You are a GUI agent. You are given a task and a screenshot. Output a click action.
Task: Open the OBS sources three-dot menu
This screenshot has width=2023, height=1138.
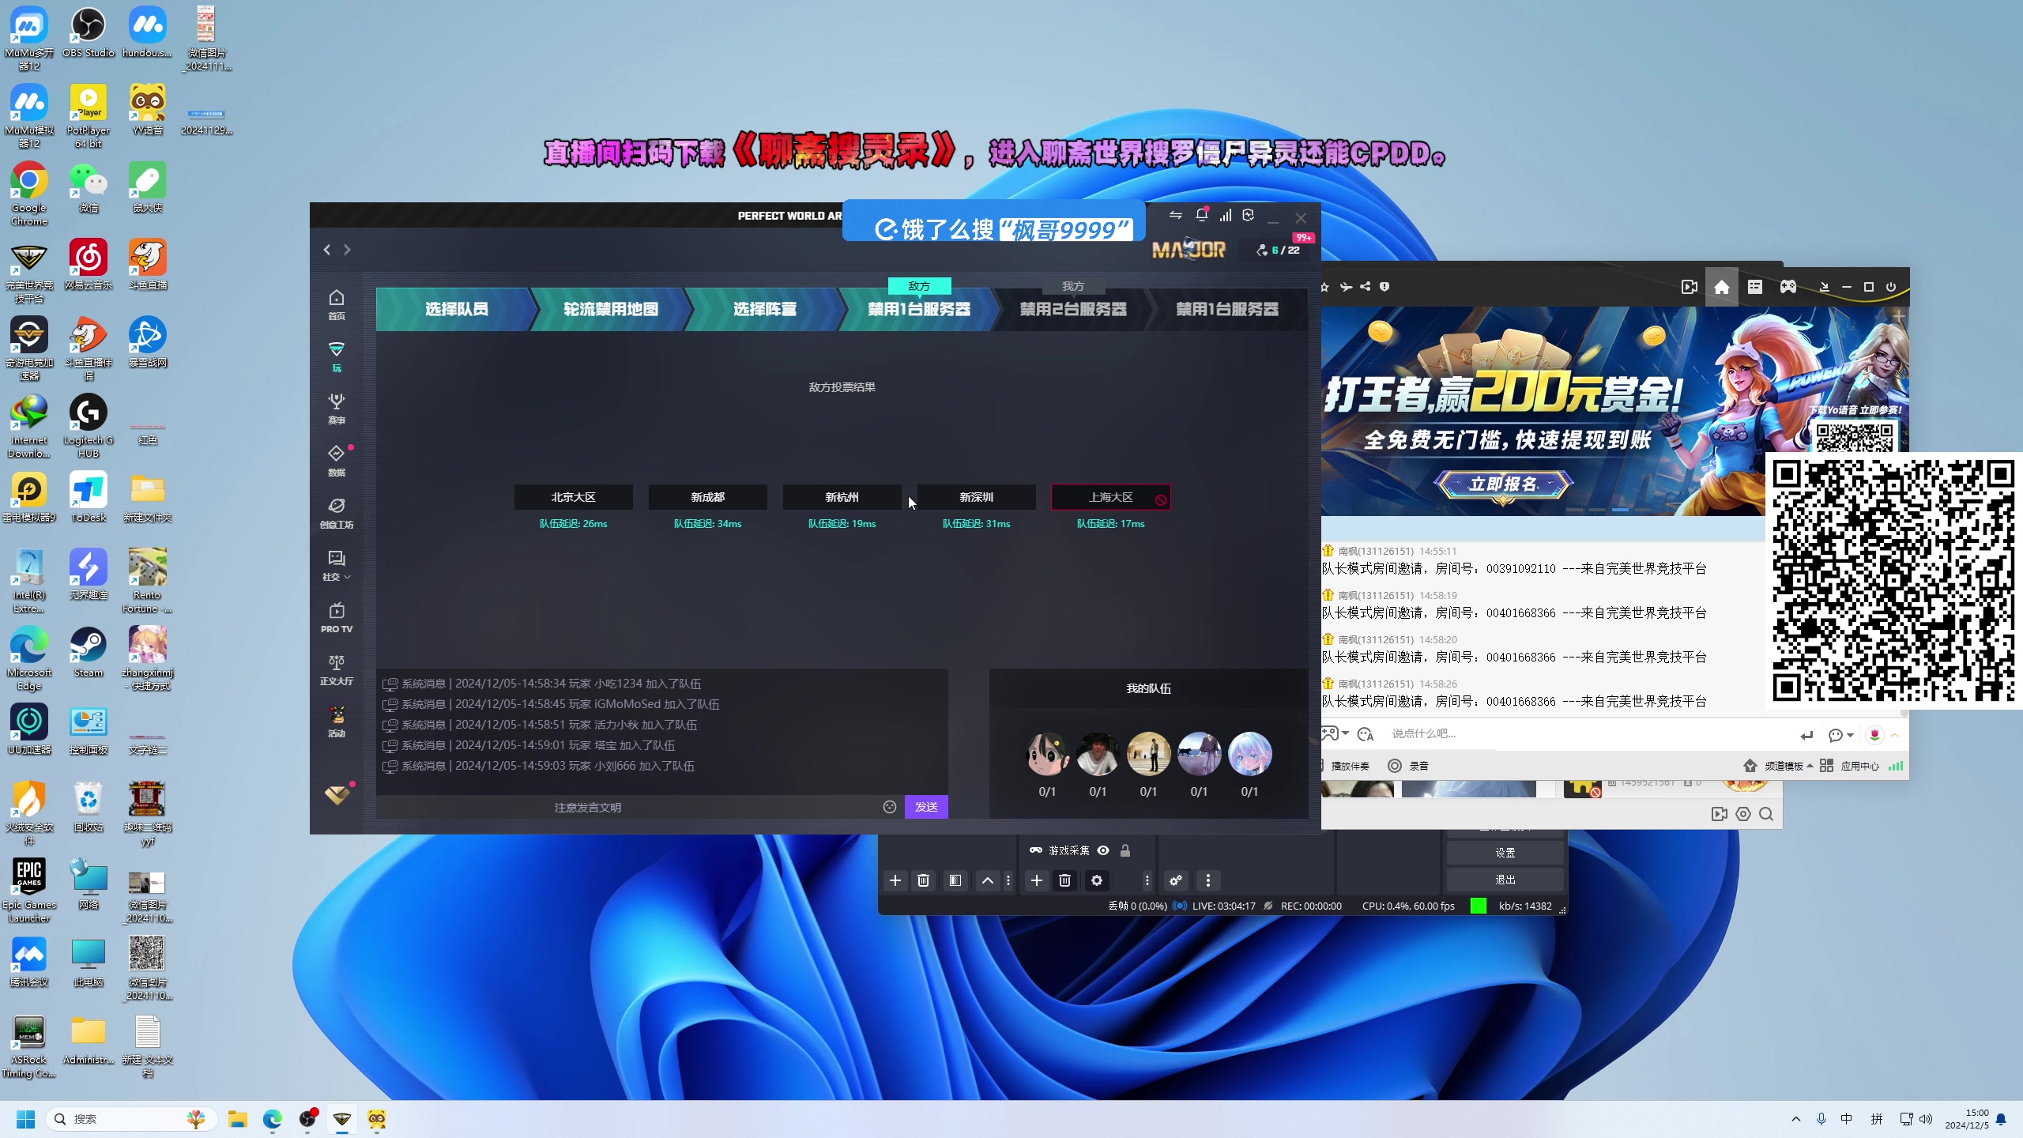pos(1147,880)
